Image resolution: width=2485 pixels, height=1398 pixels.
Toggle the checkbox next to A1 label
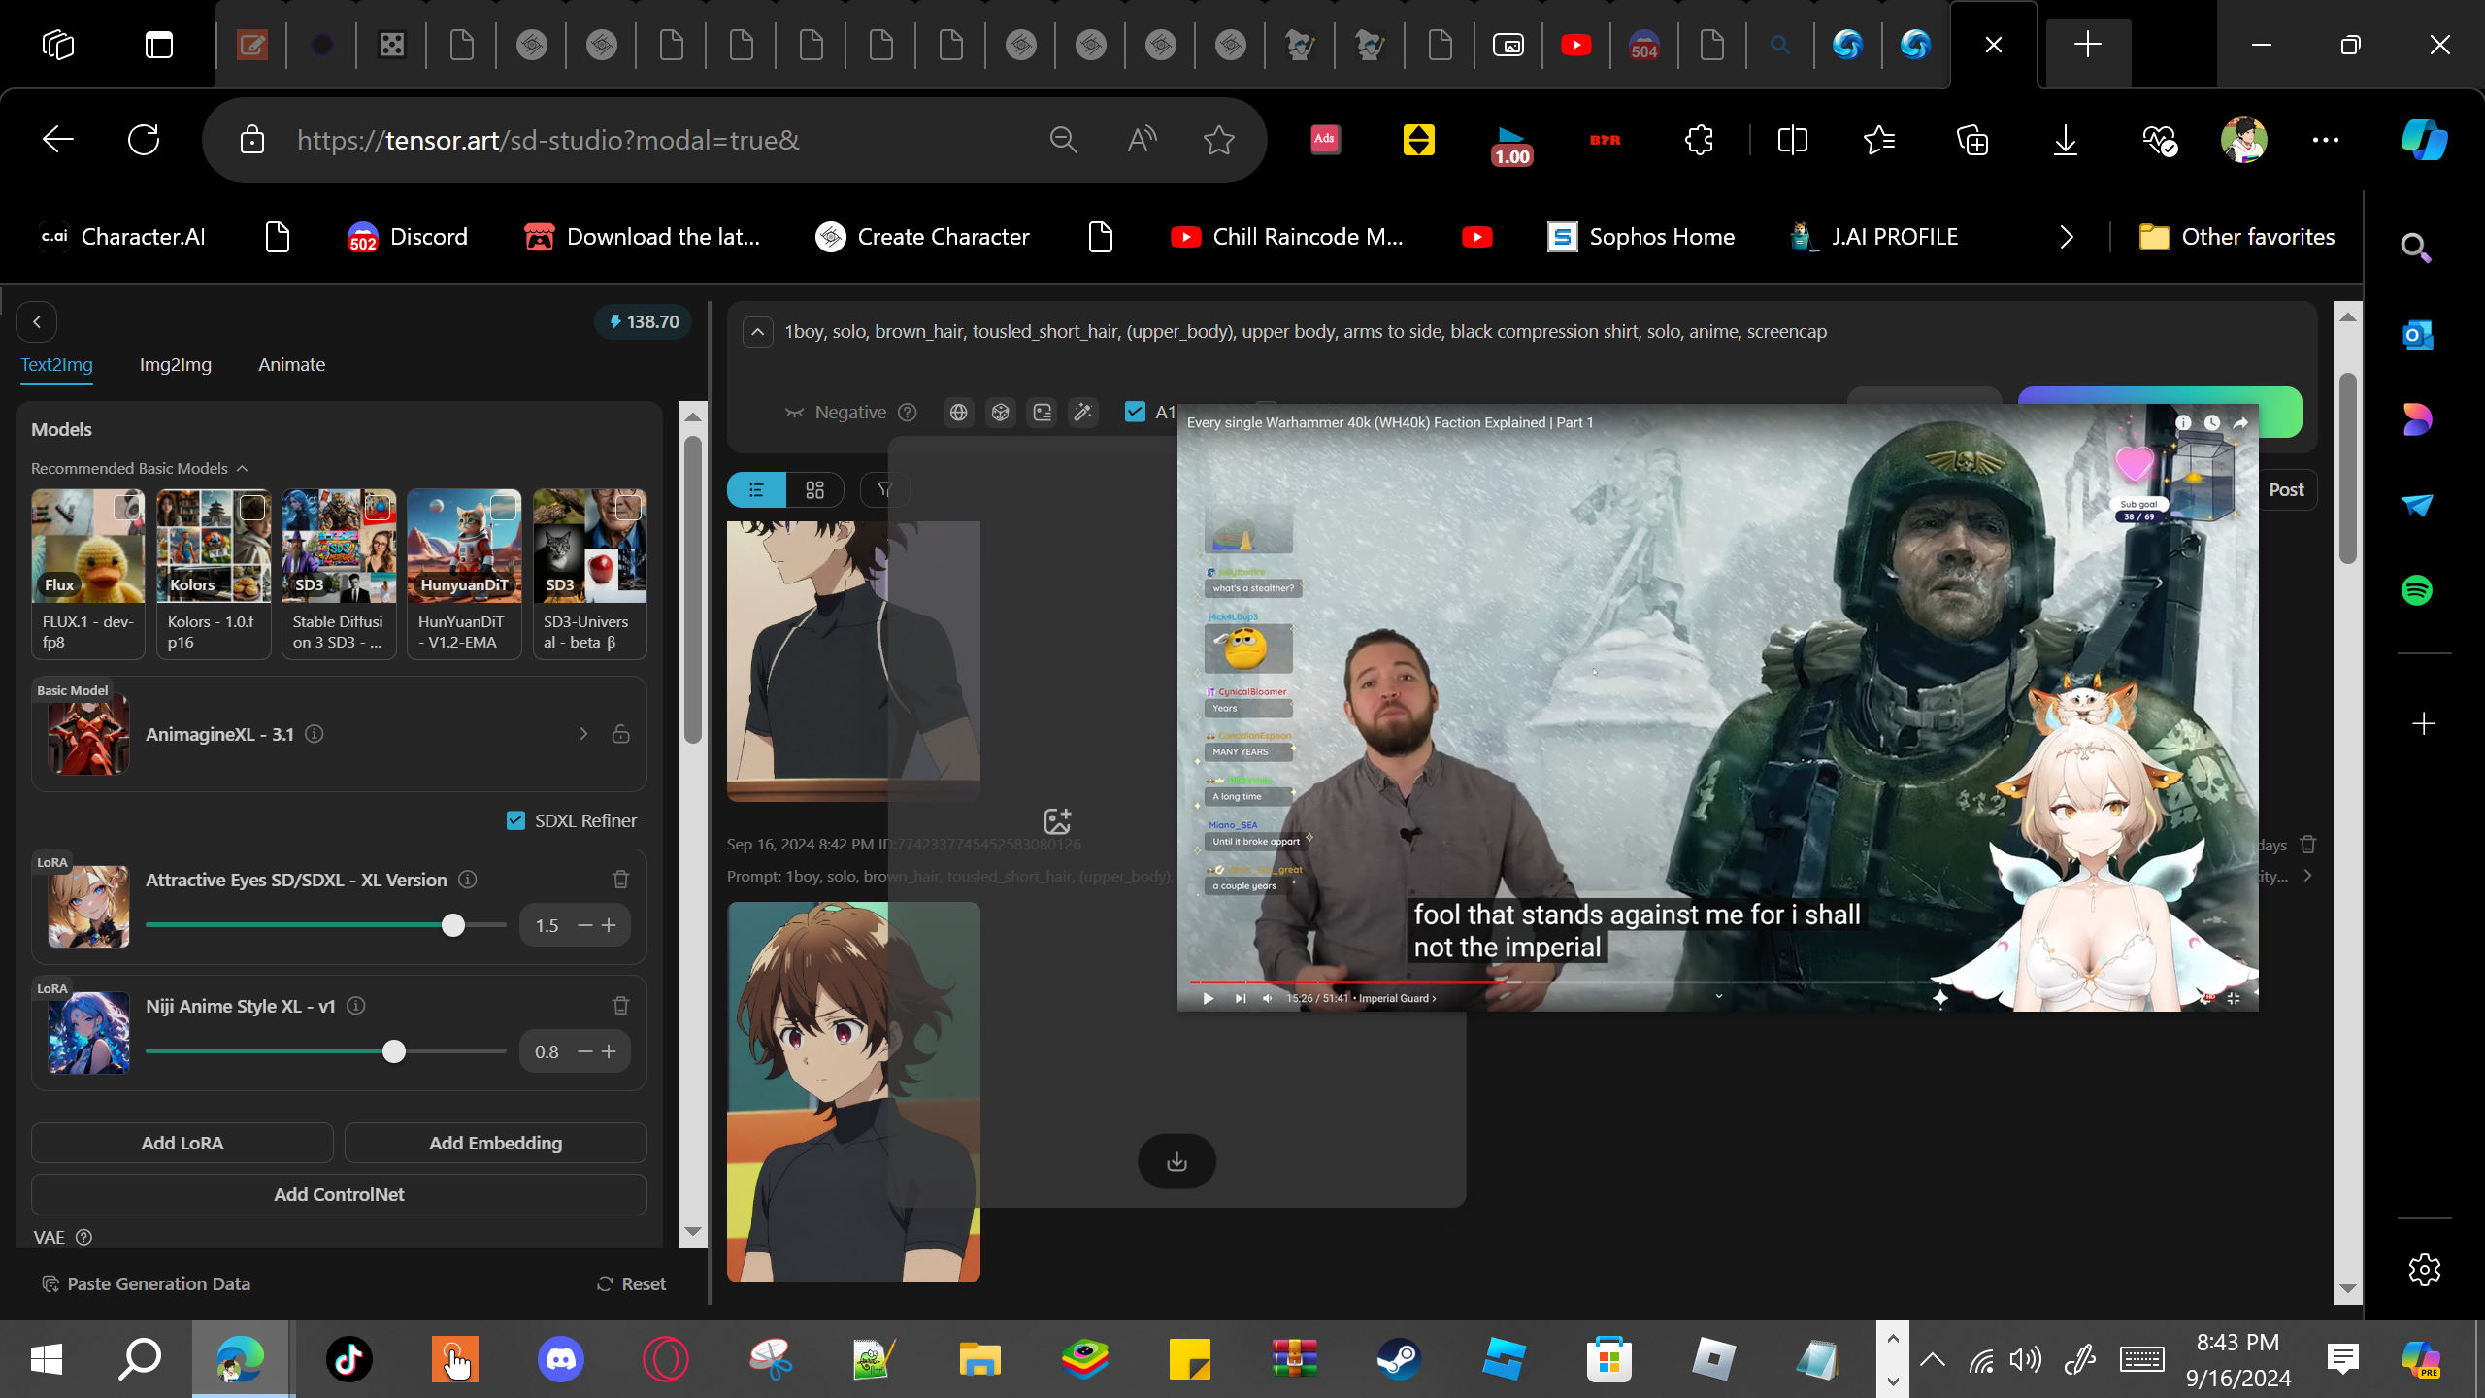[1135, 412]
